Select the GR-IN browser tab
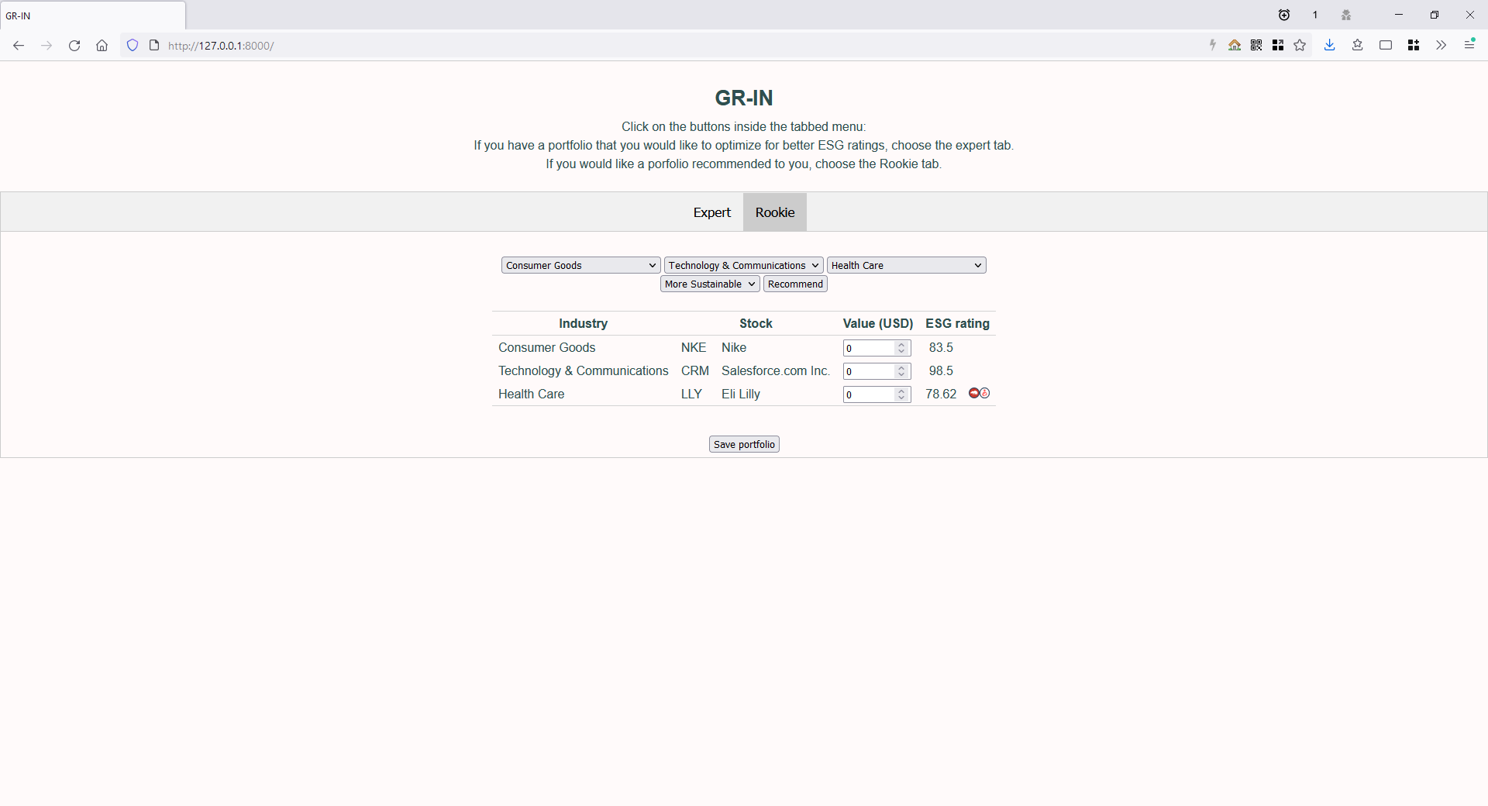Viewport: 1488px width, 806px height. point(93,15)
